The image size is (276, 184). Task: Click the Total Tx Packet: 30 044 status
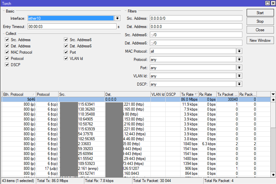pos(167,181)
